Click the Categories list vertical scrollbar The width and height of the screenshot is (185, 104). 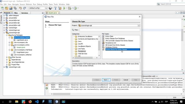(99, 46)
